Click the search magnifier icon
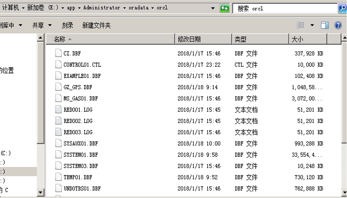The width and height of the screenshot is (347, 198). [x=343, y=7]
